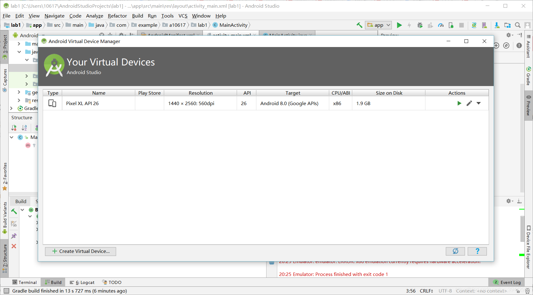Viewport: 533px width, 295px height.
Task: Click the Stop square icon
Action: pyautogui.click(x=461, y=25)
